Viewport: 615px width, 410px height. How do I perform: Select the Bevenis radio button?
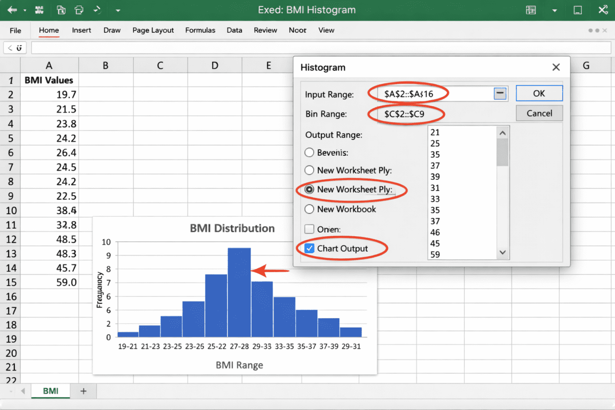coord(309,152)
